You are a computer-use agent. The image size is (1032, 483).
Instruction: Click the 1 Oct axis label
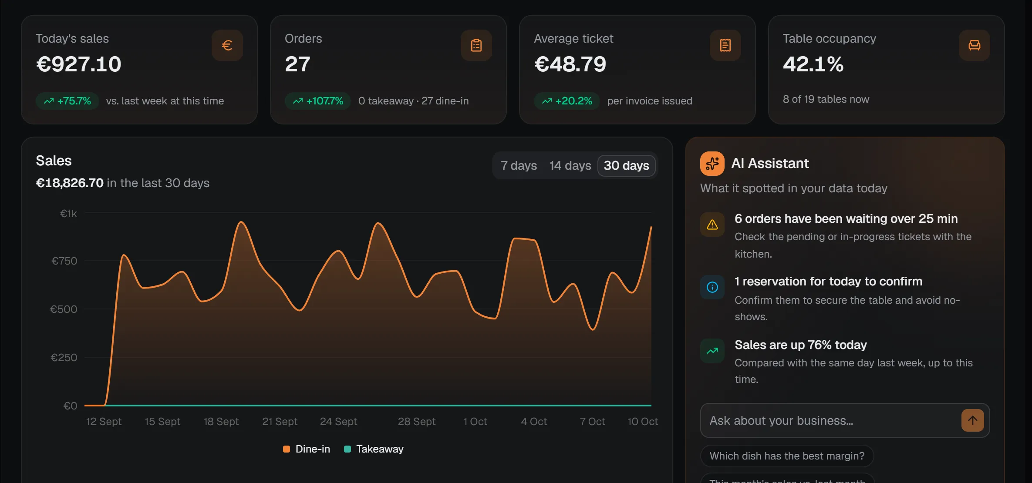[x=475, y=422]
